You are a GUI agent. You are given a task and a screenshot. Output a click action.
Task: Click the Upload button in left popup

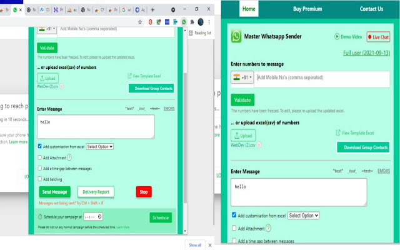pyautogui.click(x=47, y=78)
